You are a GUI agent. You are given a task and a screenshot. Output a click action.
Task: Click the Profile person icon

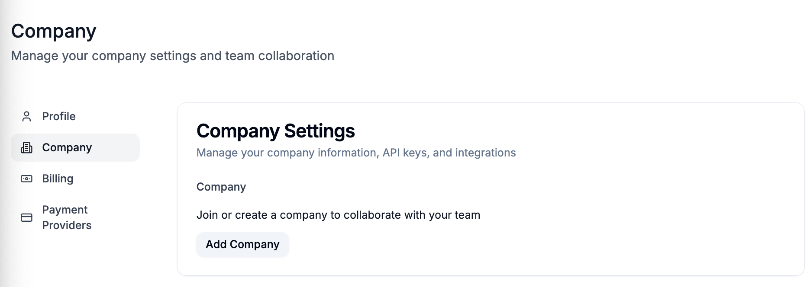26,117
